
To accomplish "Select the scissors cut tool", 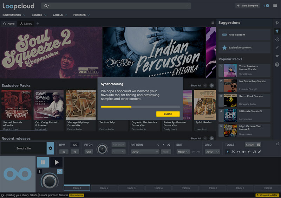I will pos(233,152).
